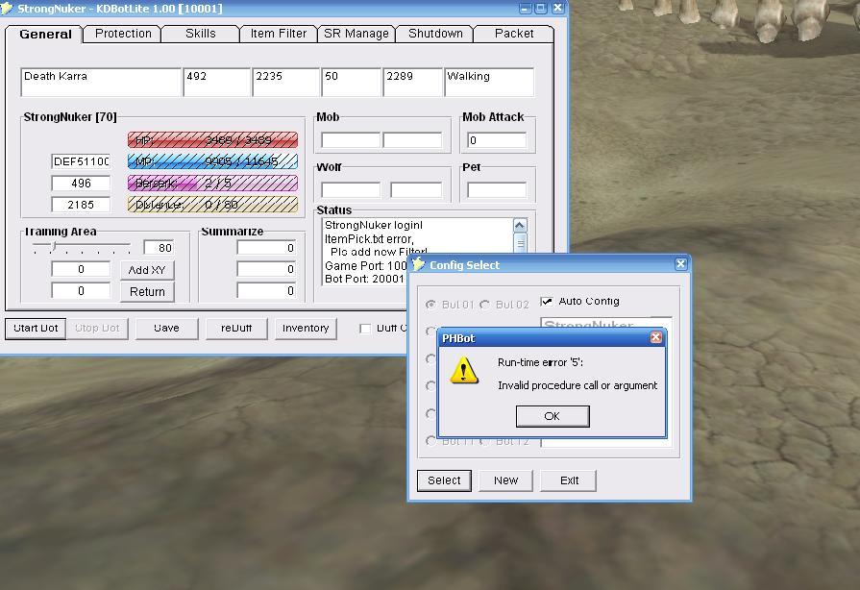Click the 'Invalid procedure call or argument' text
Screen dimensions: 860x590
[x=577, y=385]
